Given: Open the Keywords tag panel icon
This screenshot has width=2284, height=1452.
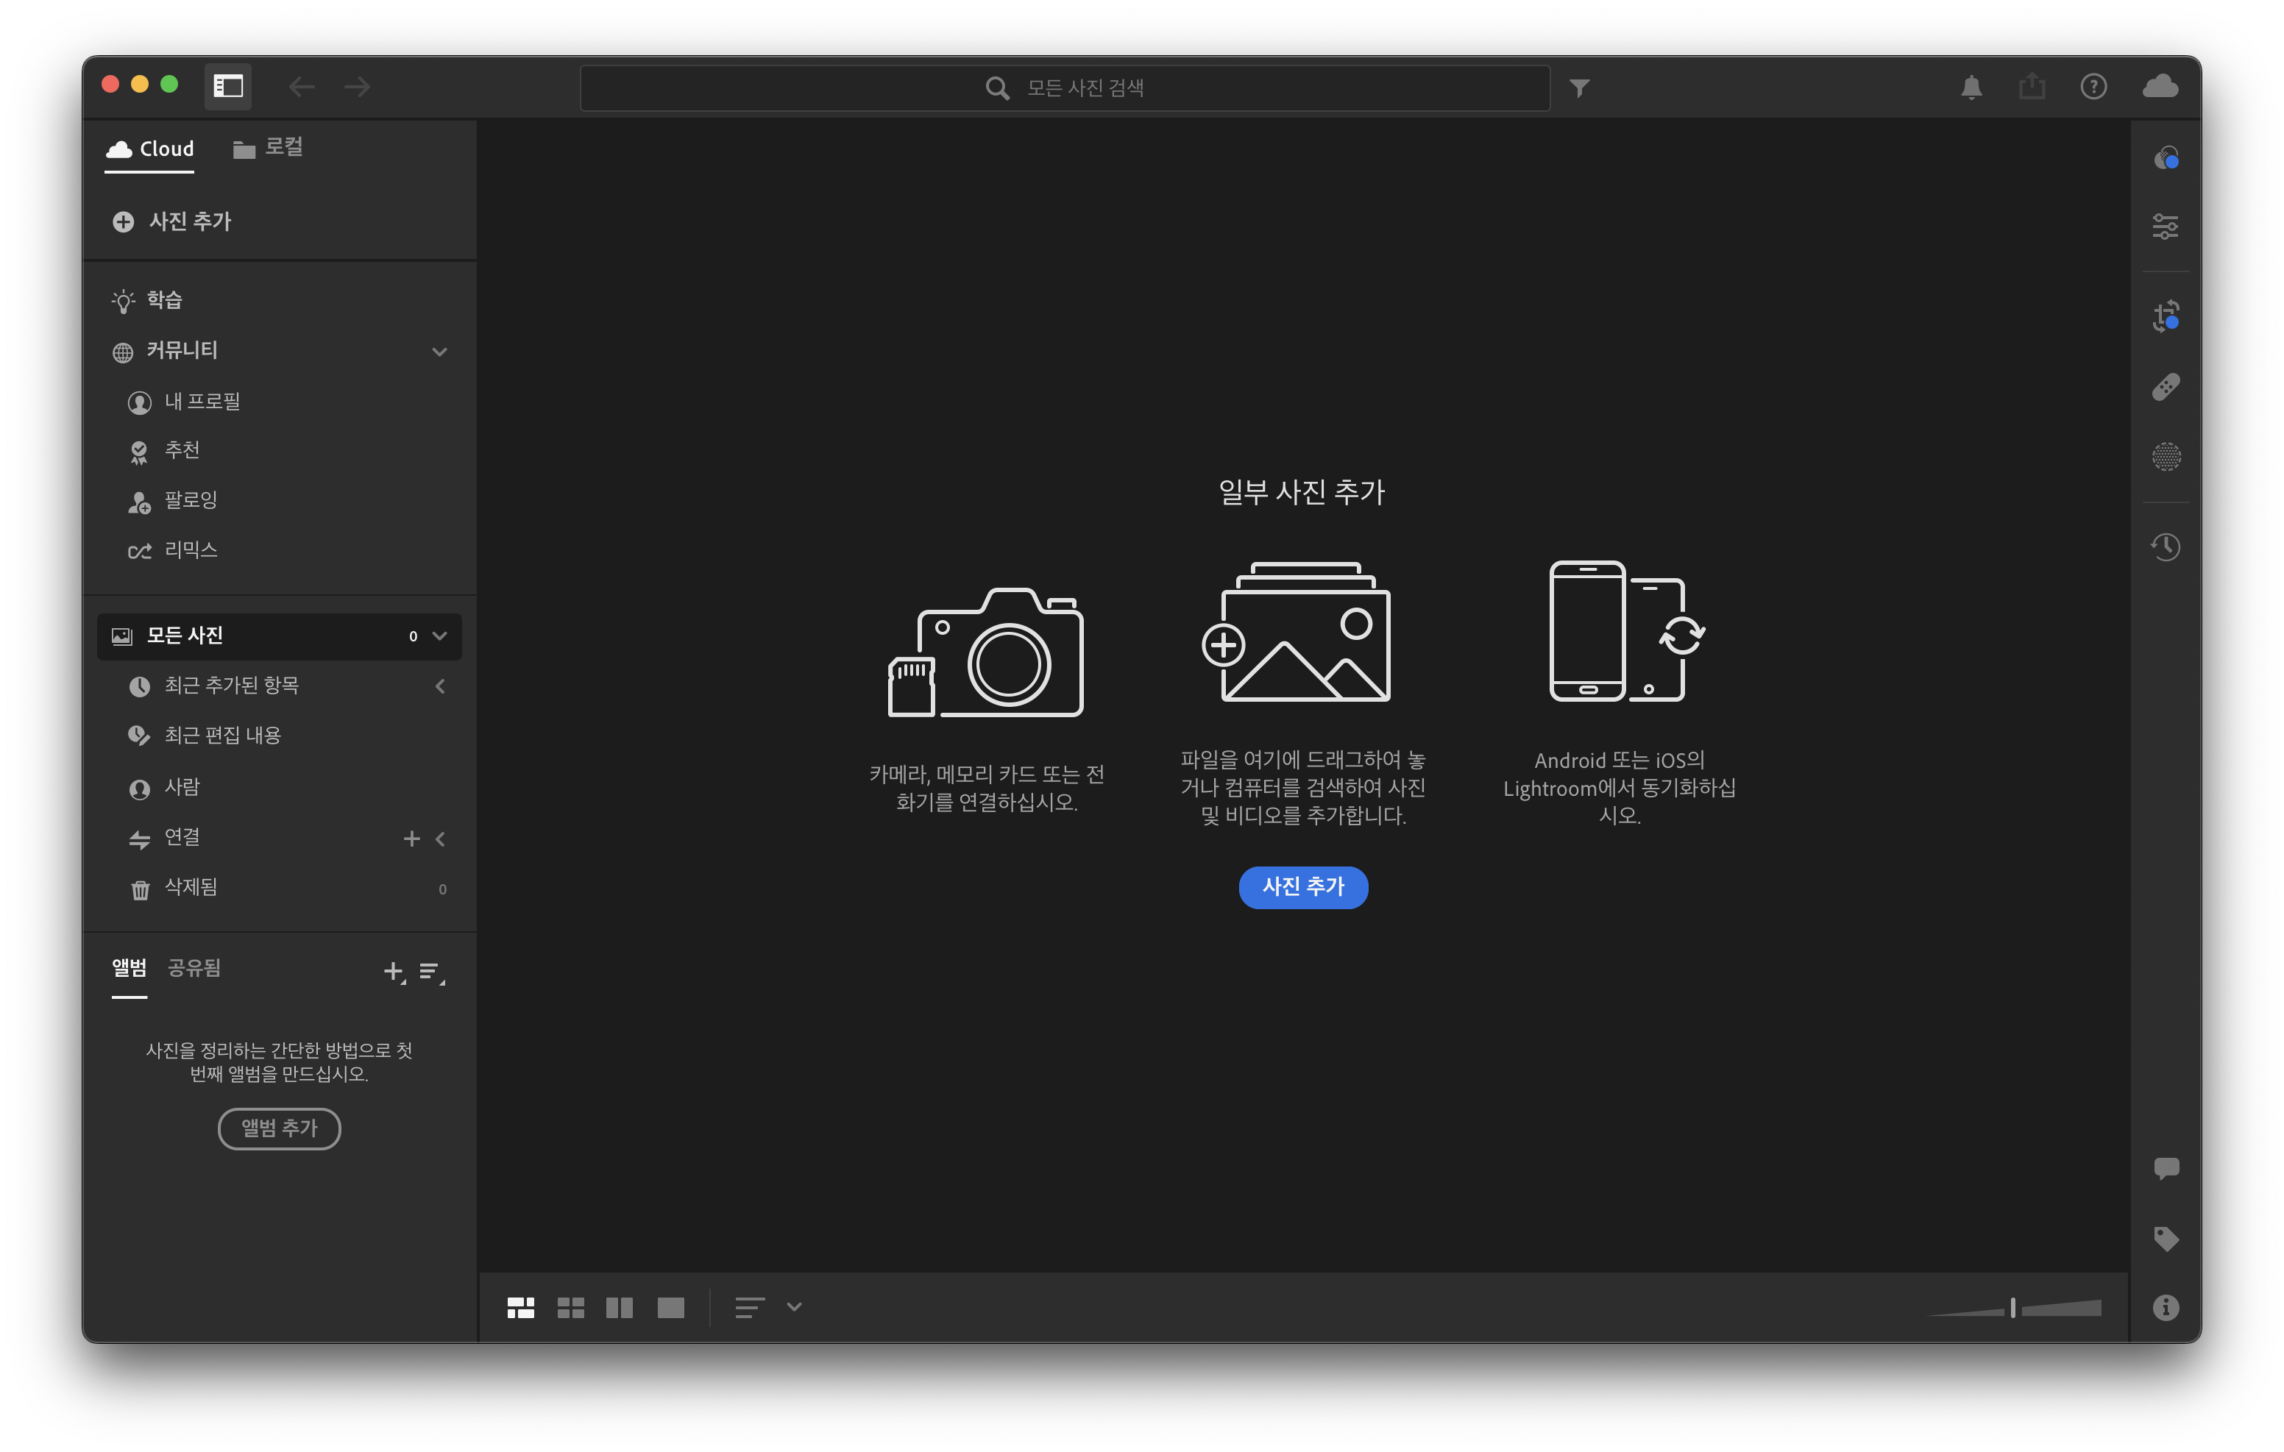Looking at the screenshot, I should click(2165, 1238).
